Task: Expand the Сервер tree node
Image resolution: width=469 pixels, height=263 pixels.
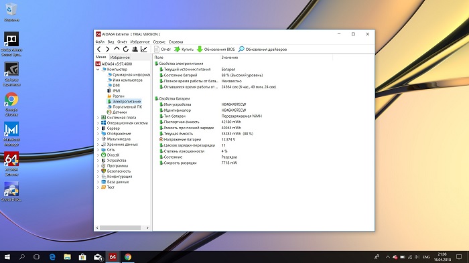Action: 98,128
